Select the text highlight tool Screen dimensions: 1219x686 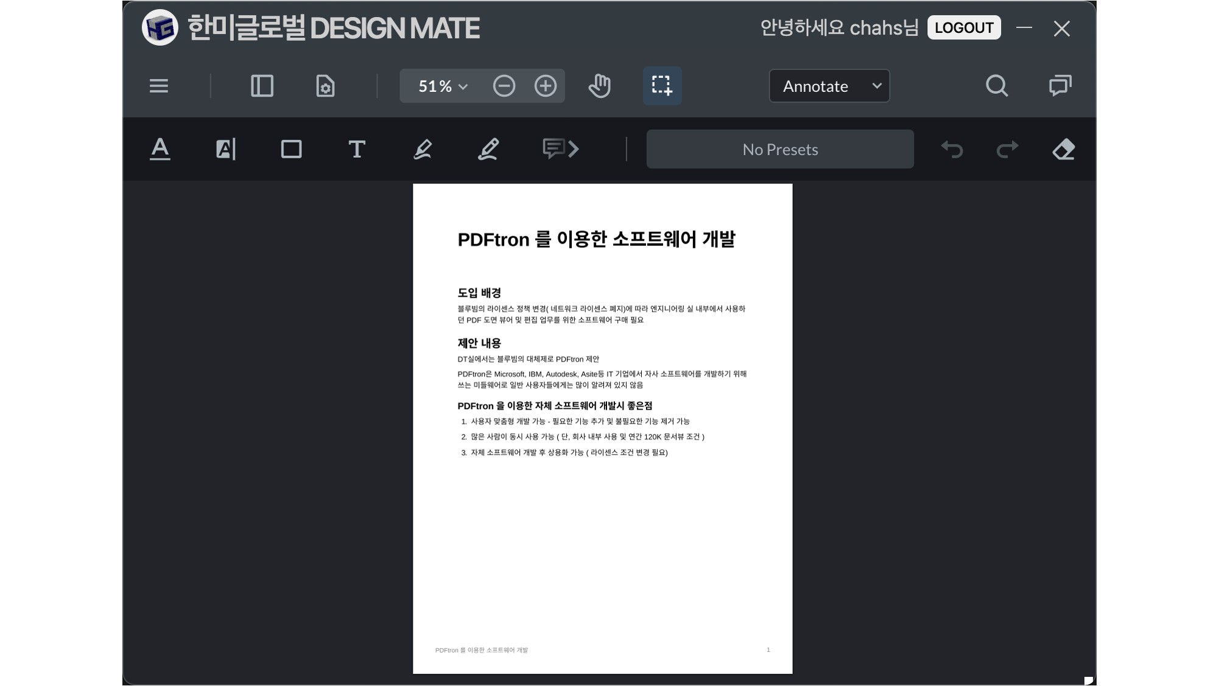(x=226, y=149)
